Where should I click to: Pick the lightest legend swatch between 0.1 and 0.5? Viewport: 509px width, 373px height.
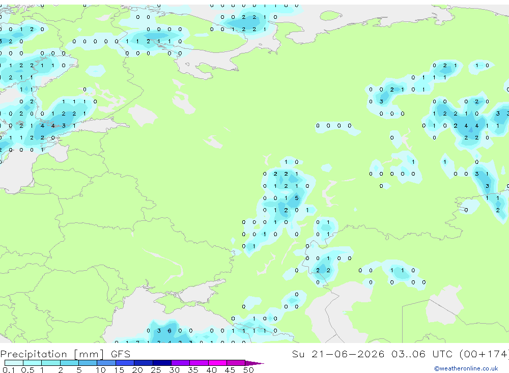pyautogui.click(x=14, y=363)
